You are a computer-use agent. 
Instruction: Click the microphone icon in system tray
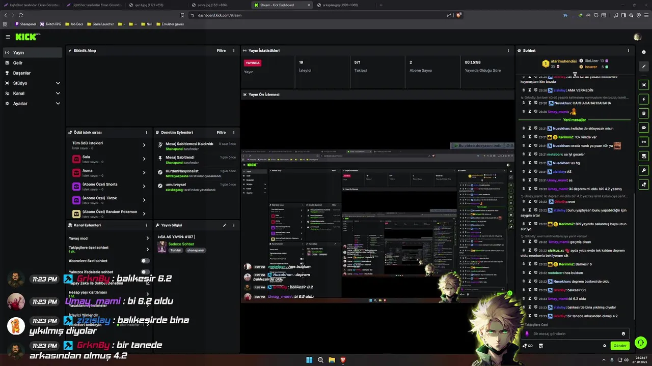(612, 360)
